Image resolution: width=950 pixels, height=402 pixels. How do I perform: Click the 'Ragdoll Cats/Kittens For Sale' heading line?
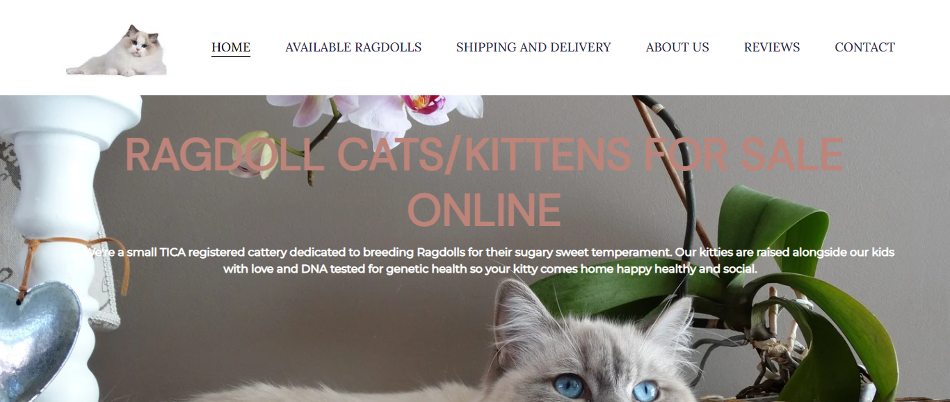coord(484,154)
